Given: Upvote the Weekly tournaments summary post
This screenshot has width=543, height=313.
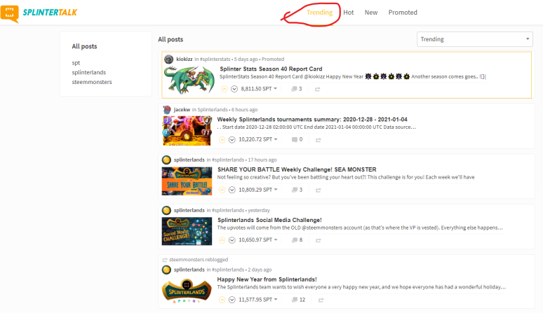Looking at the screenshot, I should click(222, 139).
